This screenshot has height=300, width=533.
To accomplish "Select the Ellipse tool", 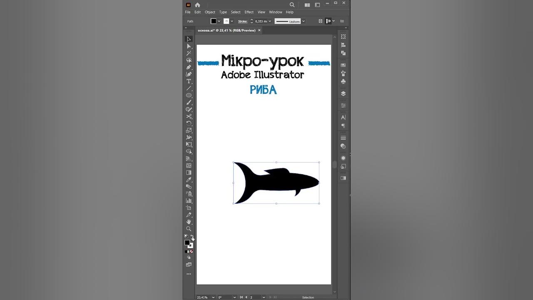I will pos(189,95).
